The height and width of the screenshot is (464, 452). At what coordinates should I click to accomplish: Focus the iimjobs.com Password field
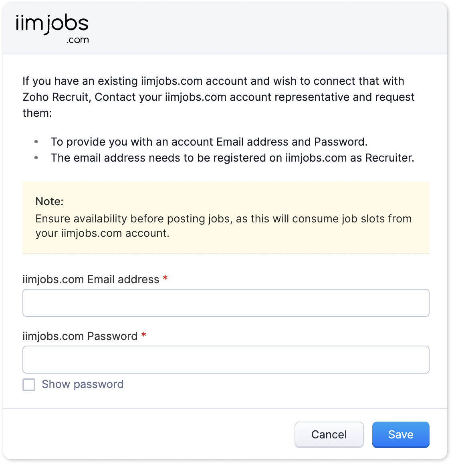coord(226,360)
